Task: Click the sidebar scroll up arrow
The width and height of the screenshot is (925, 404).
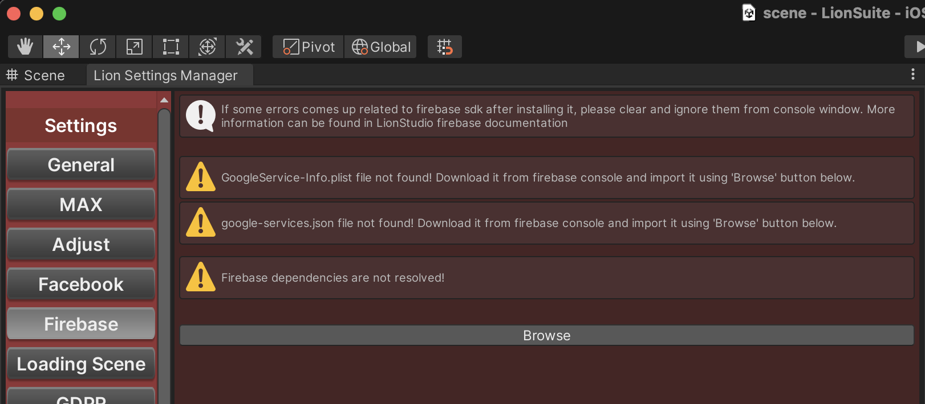Action: (x=164, y=100)
